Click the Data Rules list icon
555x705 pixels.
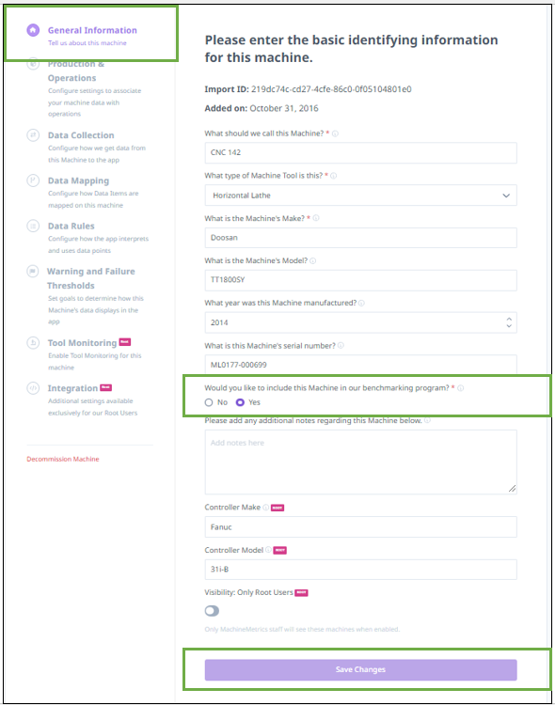click(x=33, y=226)
